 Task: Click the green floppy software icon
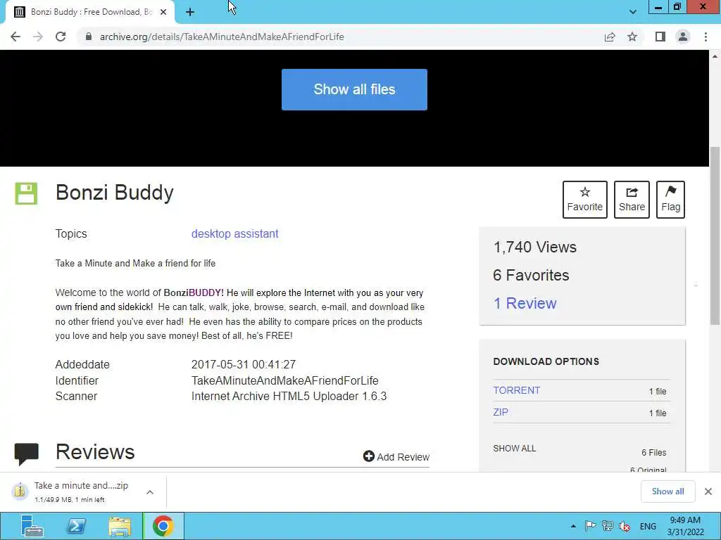point(26,193)
